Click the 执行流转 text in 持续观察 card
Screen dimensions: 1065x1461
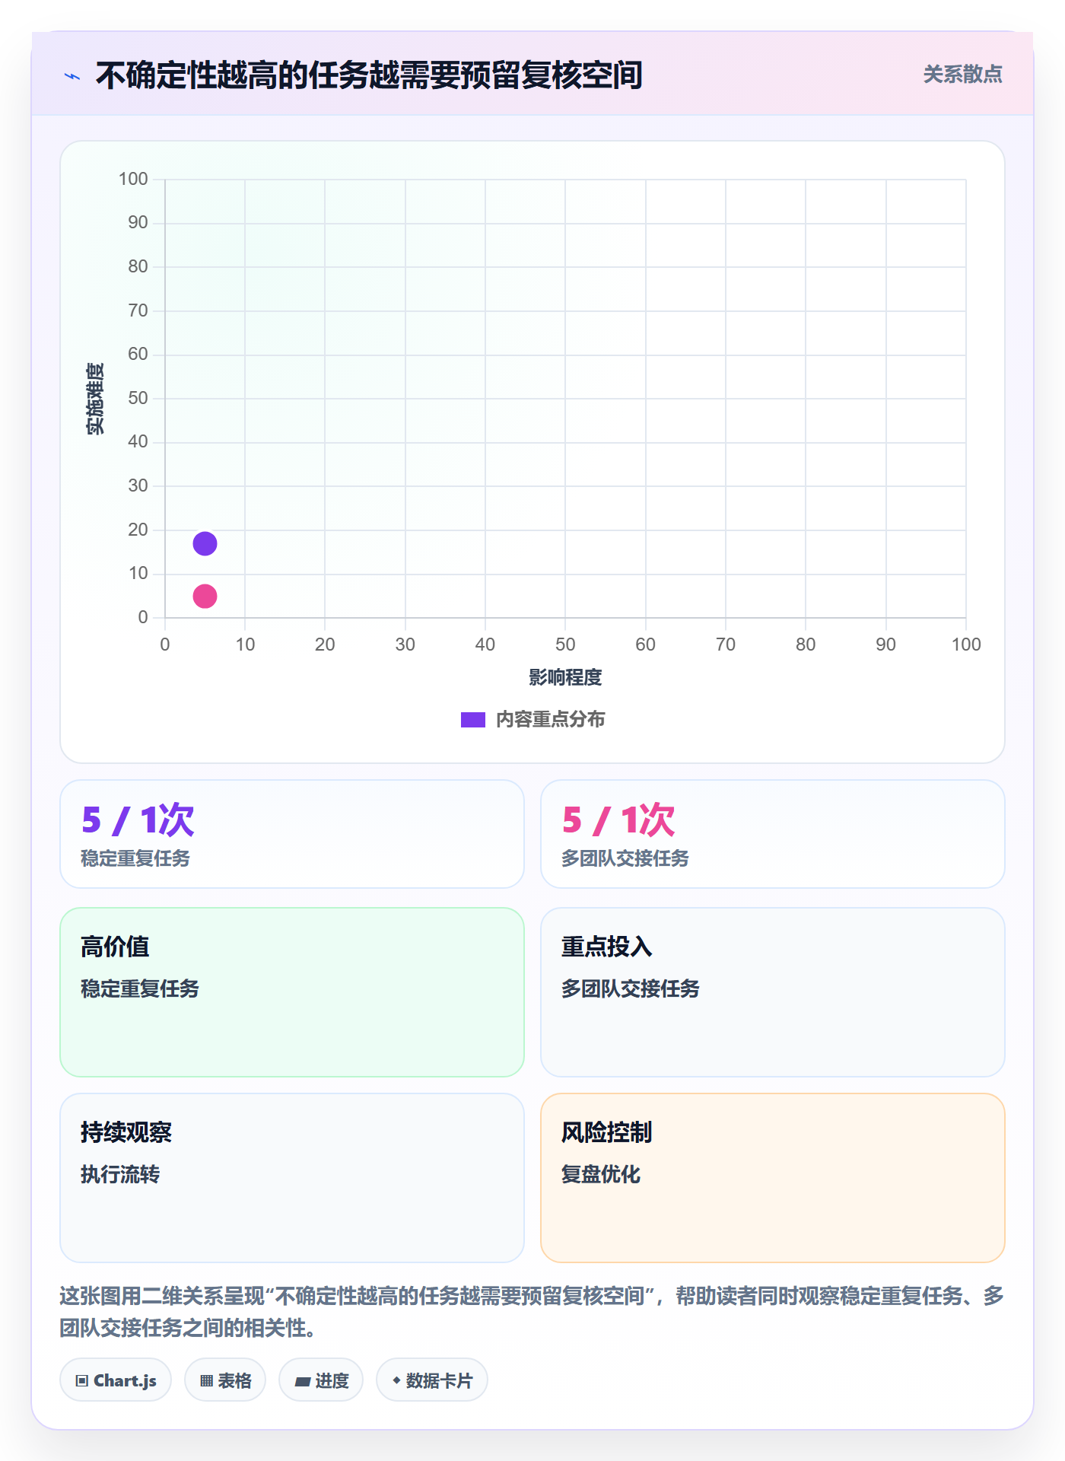point(120,1174)
